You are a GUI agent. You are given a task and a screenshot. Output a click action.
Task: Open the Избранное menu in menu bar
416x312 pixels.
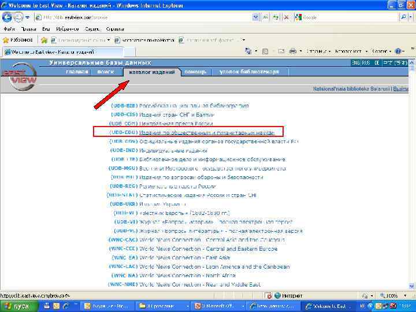pos(68,29)
